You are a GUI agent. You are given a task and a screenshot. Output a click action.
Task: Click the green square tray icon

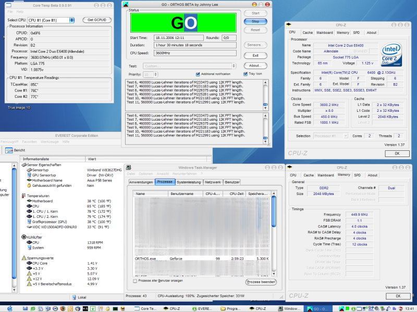tap(347, 308)
